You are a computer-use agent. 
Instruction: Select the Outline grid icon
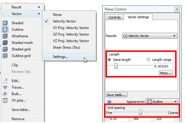pos(5,56)
